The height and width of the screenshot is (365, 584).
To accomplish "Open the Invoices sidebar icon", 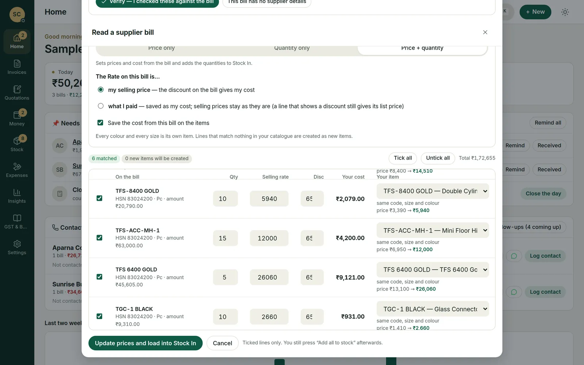I will coord(17,67).
